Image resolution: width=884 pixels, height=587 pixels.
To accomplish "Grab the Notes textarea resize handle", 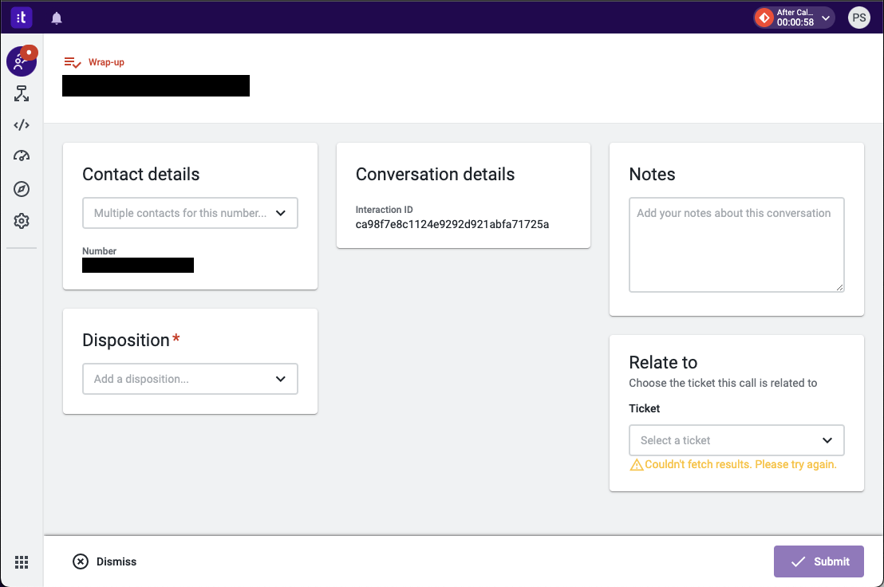I will point(839,287).
